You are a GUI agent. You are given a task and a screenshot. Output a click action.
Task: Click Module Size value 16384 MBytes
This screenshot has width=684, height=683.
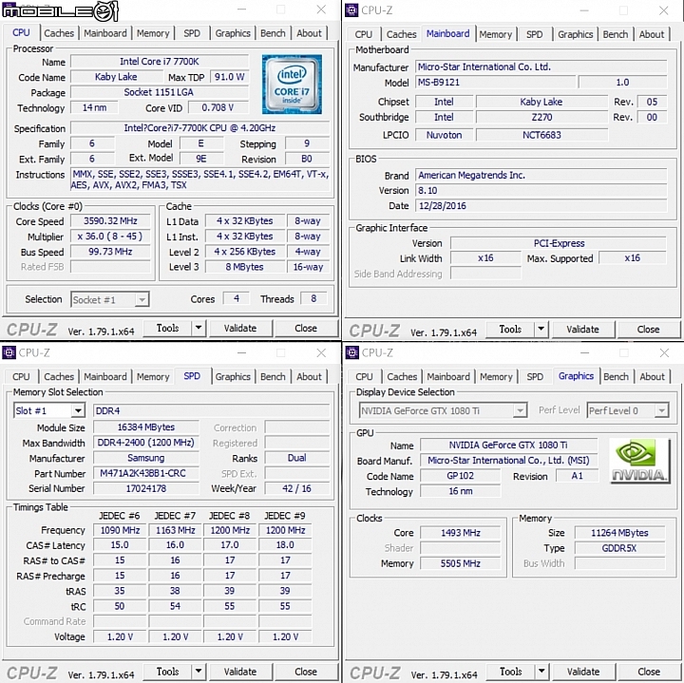click(146, 427)
